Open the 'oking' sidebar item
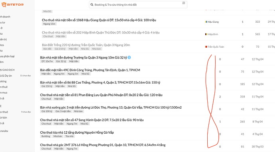 (3, 82)
